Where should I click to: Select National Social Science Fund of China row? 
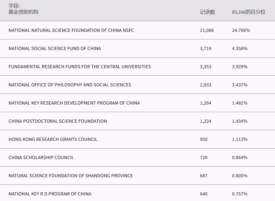click(x=55, y=48)
